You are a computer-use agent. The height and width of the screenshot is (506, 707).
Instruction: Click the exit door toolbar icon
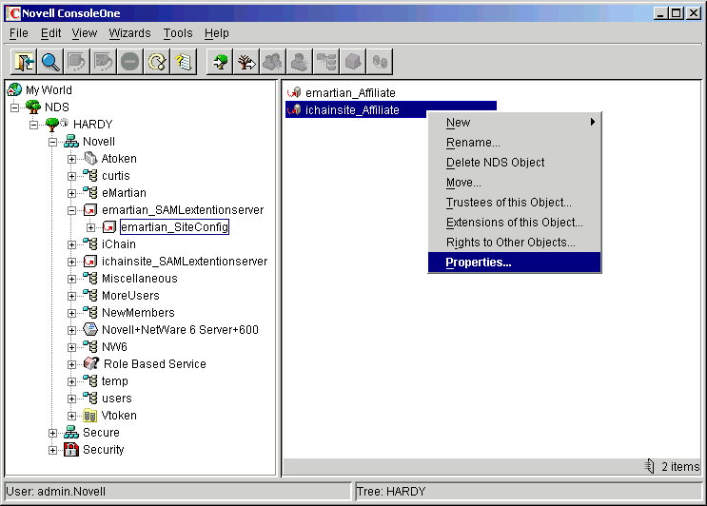pos(24,62)
